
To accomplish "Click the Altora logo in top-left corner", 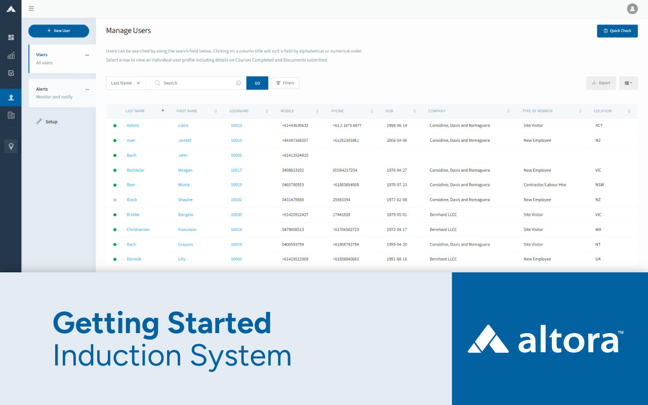I will [x=11, y=9].
